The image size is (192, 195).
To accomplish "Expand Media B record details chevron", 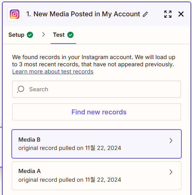I will point(171,140).
